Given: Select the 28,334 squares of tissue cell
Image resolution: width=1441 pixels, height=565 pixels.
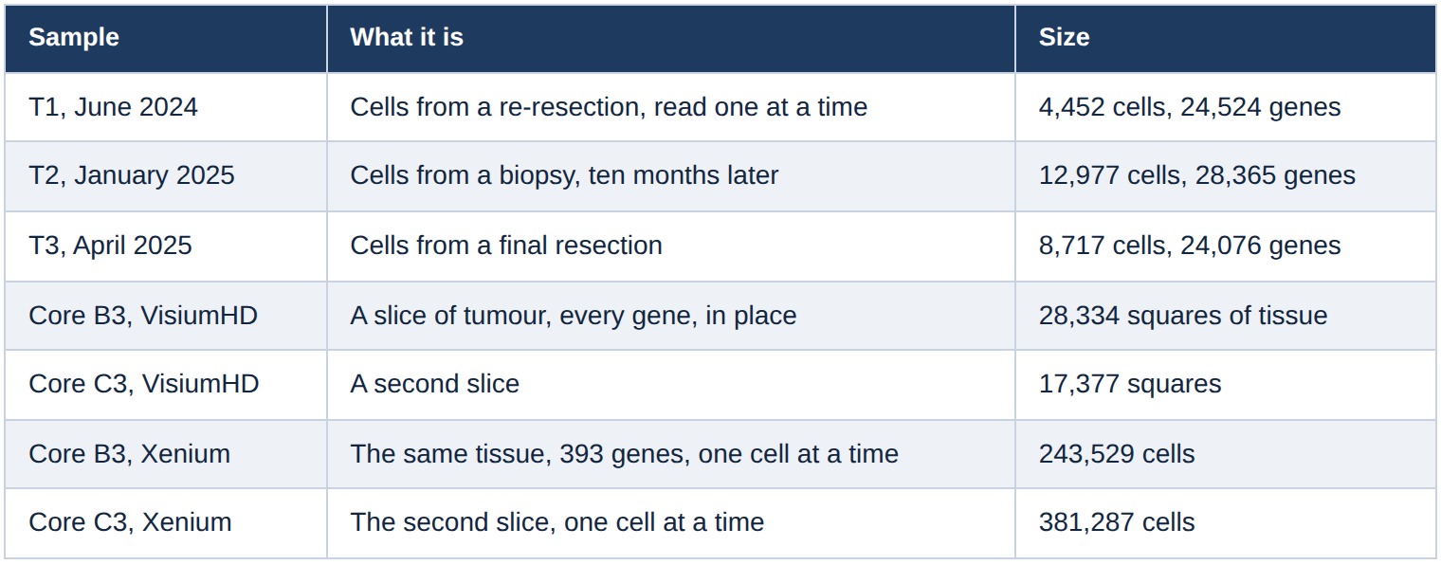Looking at the screenshot, I should pyautogui.click(x=1226, y=316).
